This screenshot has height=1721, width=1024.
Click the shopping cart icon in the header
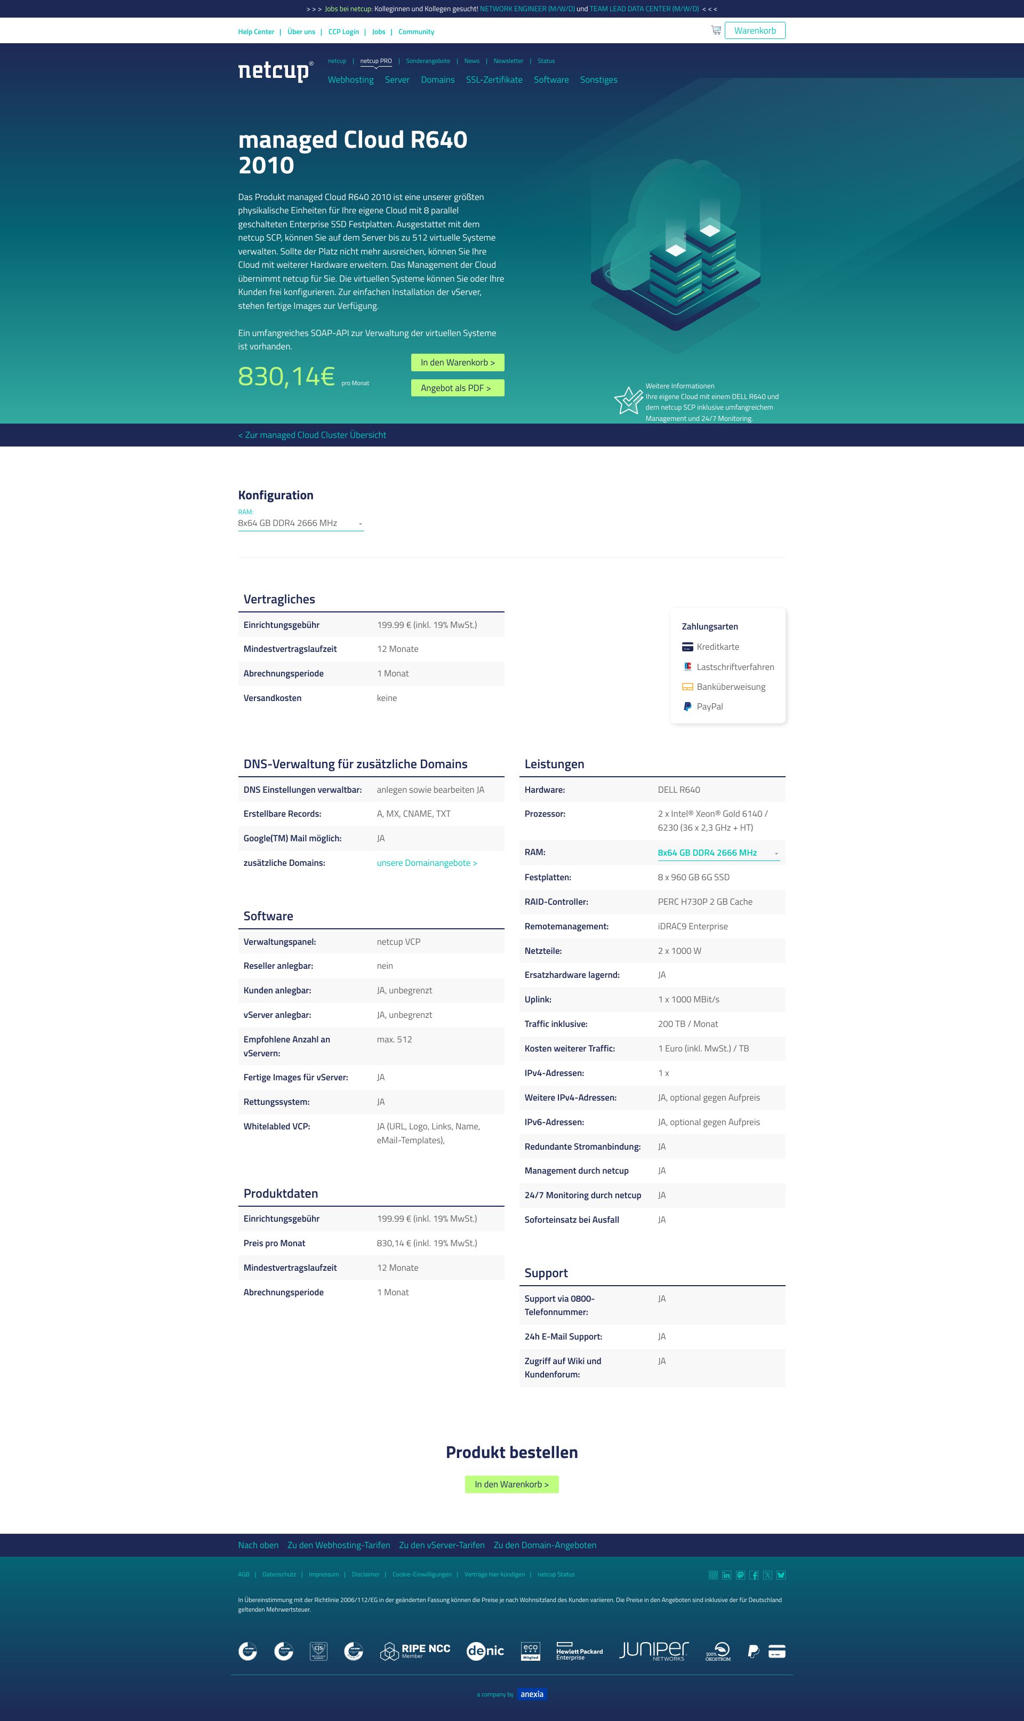(x=716, y=30)
